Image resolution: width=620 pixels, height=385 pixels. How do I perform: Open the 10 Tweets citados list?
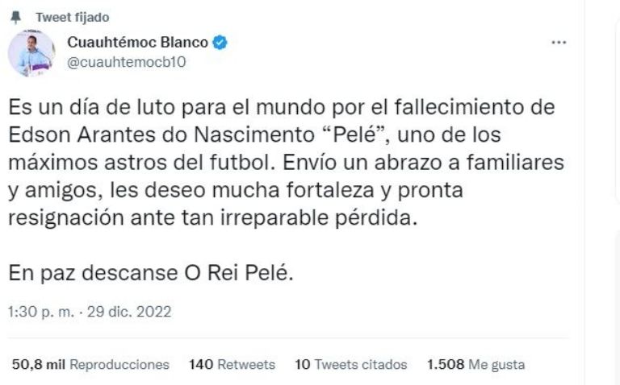point(350,364)
